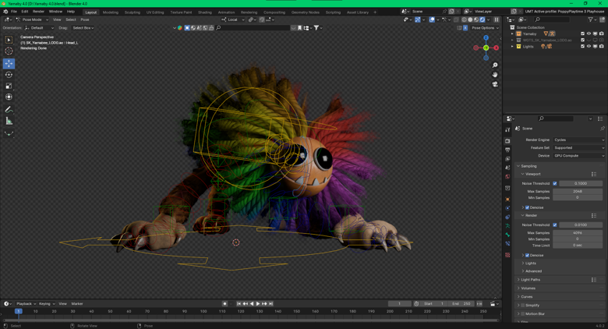Click the green Y axis on navigation gizmo
608x329 pixels.
click(486, 48)
